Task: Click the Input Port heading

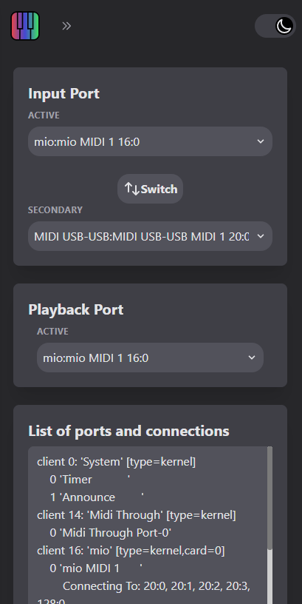Action: click(64, 93)
